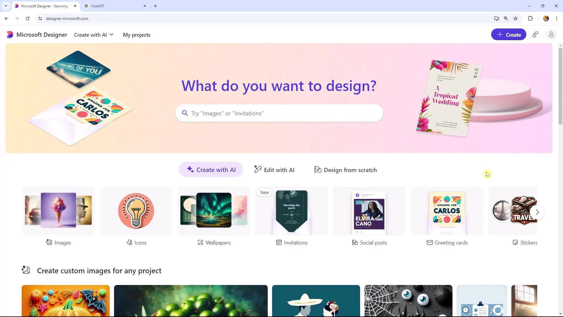Click the browser bookmark star icon
The width and height of the screenshot is (563, 317).
tap(515, 18)
